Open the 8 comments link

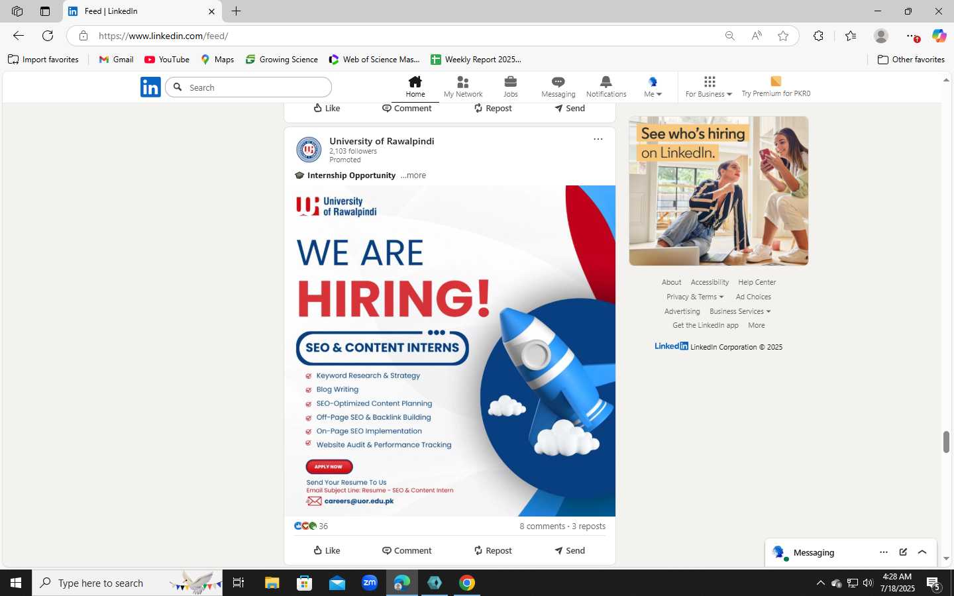542,526
